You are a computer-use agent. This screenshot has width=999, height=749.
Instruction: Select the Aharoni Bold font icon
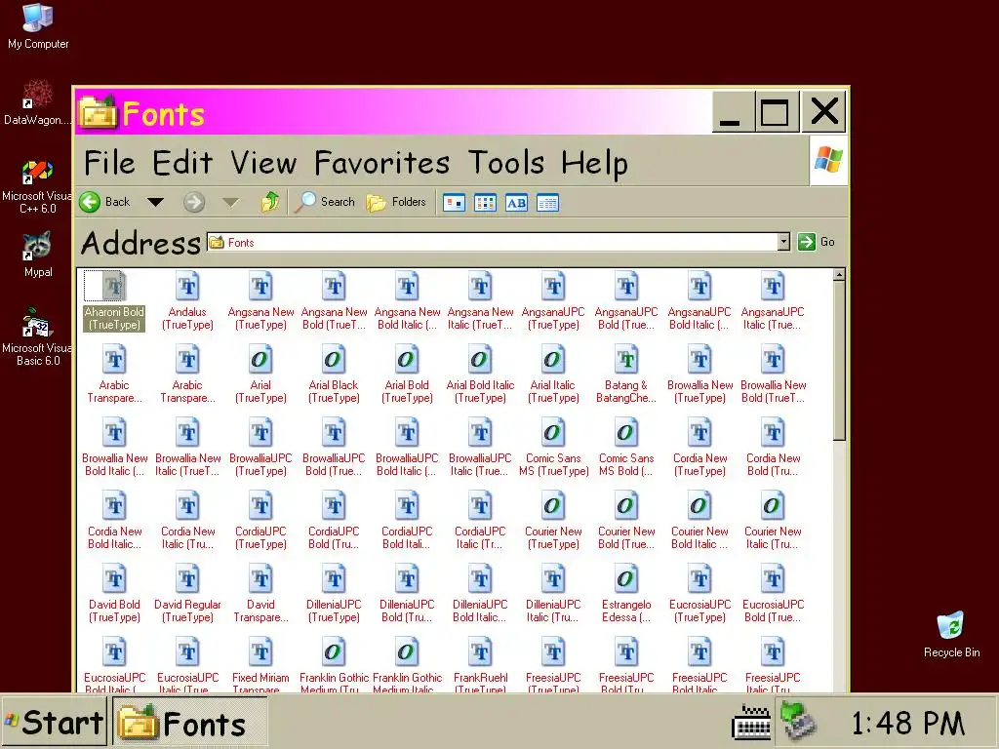tap(114, 286)
